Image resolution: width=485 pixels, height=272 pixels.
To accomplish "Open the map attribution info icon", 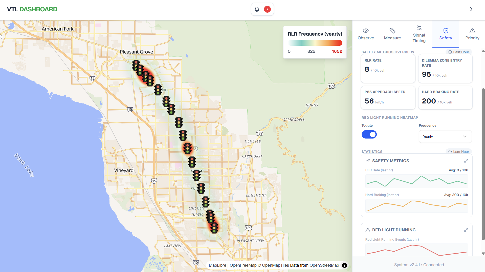I will pyautogui.click(x=344, y=265).
